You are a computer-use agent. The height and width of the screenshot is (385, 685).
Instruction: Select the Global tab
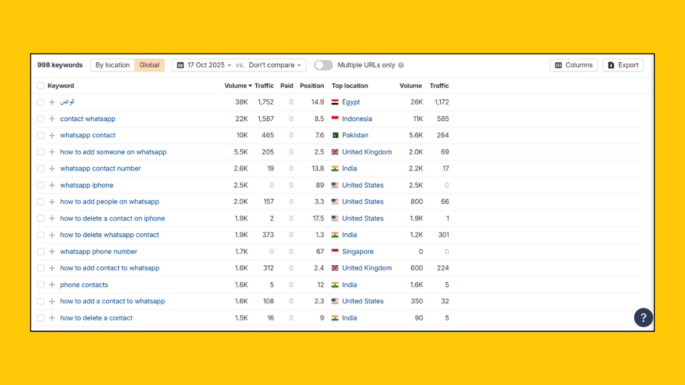tap(149, 64)
